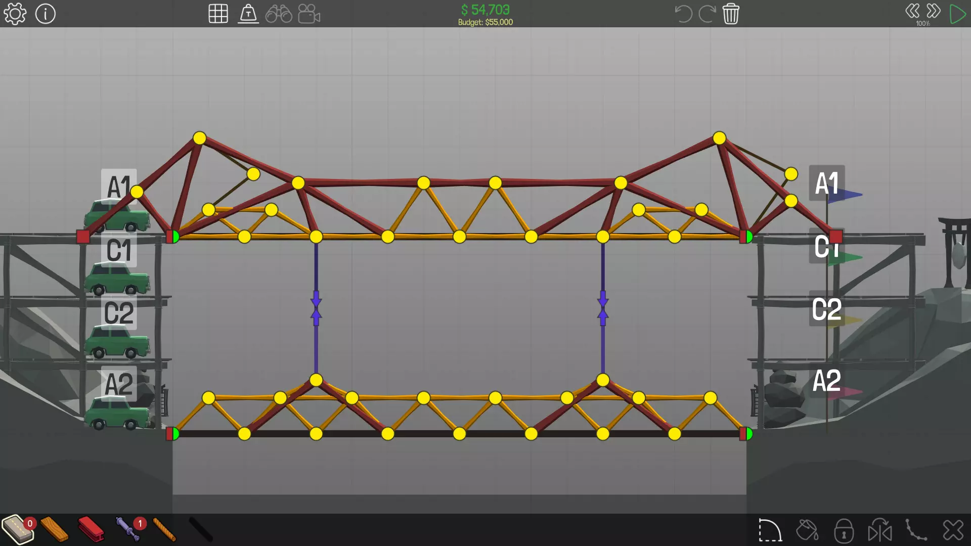The image size is (971, 546).
Task: Select the Road material
Action: (x=17, y=529)
